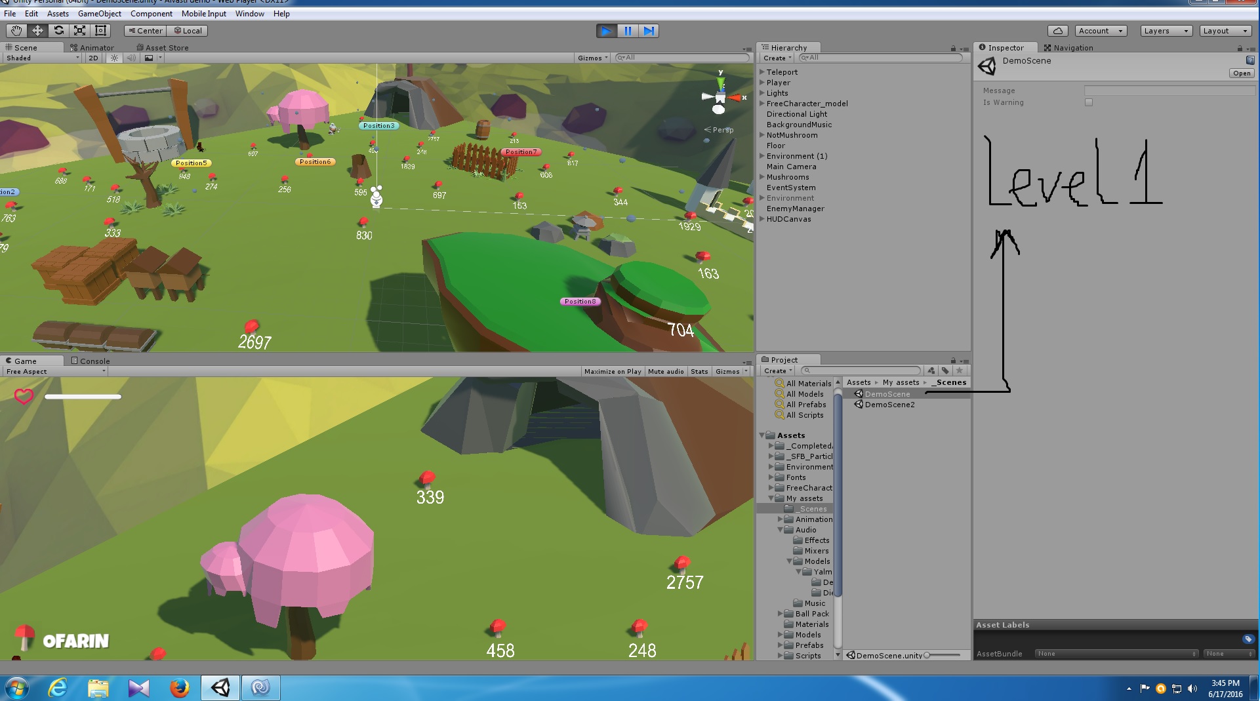
Task: Open the Account dropdown
Action: [x=1101, y=31]
